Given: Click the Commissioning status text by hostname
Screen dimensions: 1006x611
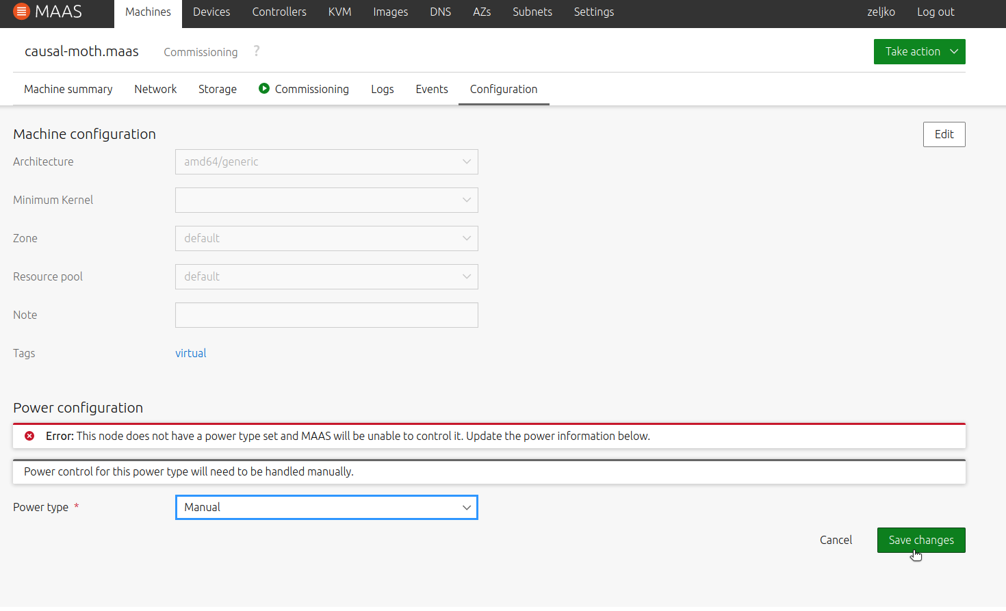Looking at the screenshot, I should tap(201, 52).
